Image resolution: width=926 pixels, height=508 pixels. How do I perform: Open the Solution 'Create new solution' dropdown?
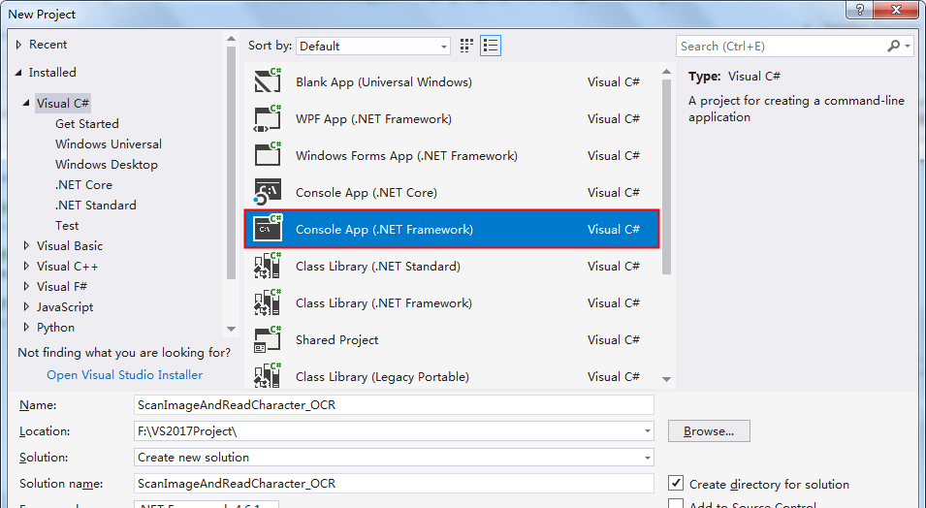(648, 458)
